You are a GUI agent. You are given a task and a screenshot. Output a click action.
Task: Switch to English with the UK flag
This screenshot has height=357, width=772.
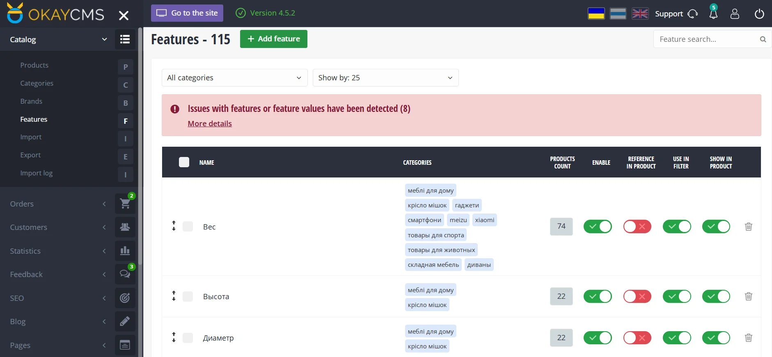pyautogui.click(x=640, y=14)
